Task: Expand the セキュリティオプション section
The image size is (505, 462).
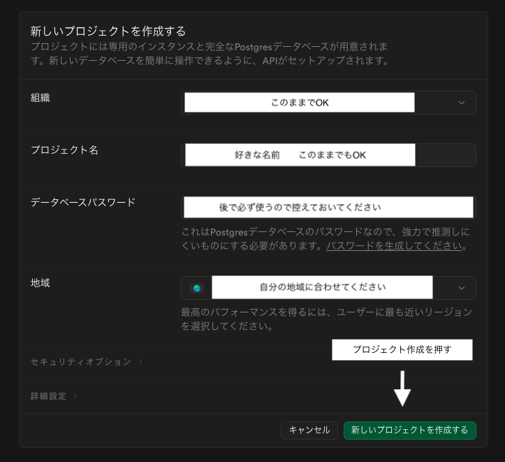Action: point(81,362)
